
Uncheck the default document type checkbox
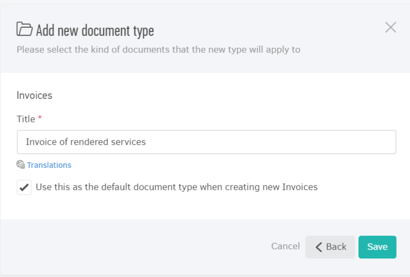(x=24, y=187)
